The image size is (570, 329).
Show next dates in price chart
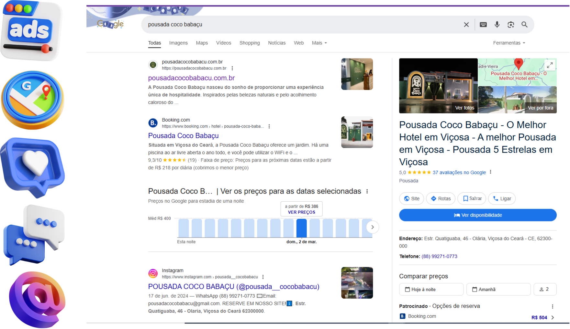[373, 227]
